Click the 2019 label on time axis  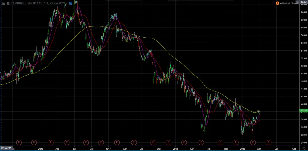click(243, 149)
